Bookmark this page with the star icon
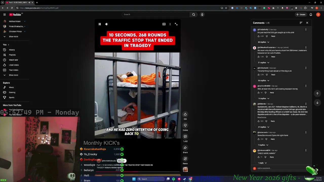Screen dimensions: 324x182 (226, 8)
